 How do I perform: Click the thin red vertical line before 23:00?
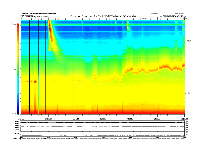click(176, 82)
